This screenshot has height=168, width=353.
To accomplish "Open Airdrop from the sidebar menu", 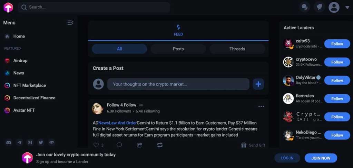I will pyautogui.click(x=20, y=61).
